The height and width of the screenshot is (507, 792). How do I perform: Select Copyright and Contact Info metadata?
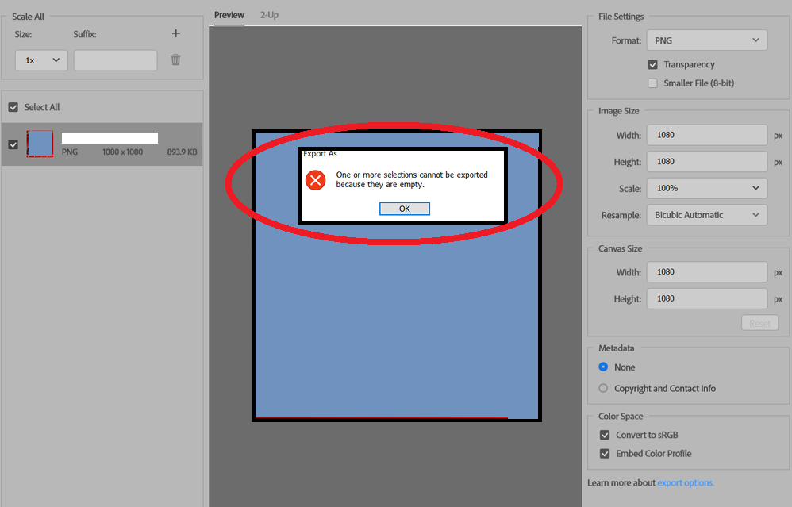[x=603, y=388]
